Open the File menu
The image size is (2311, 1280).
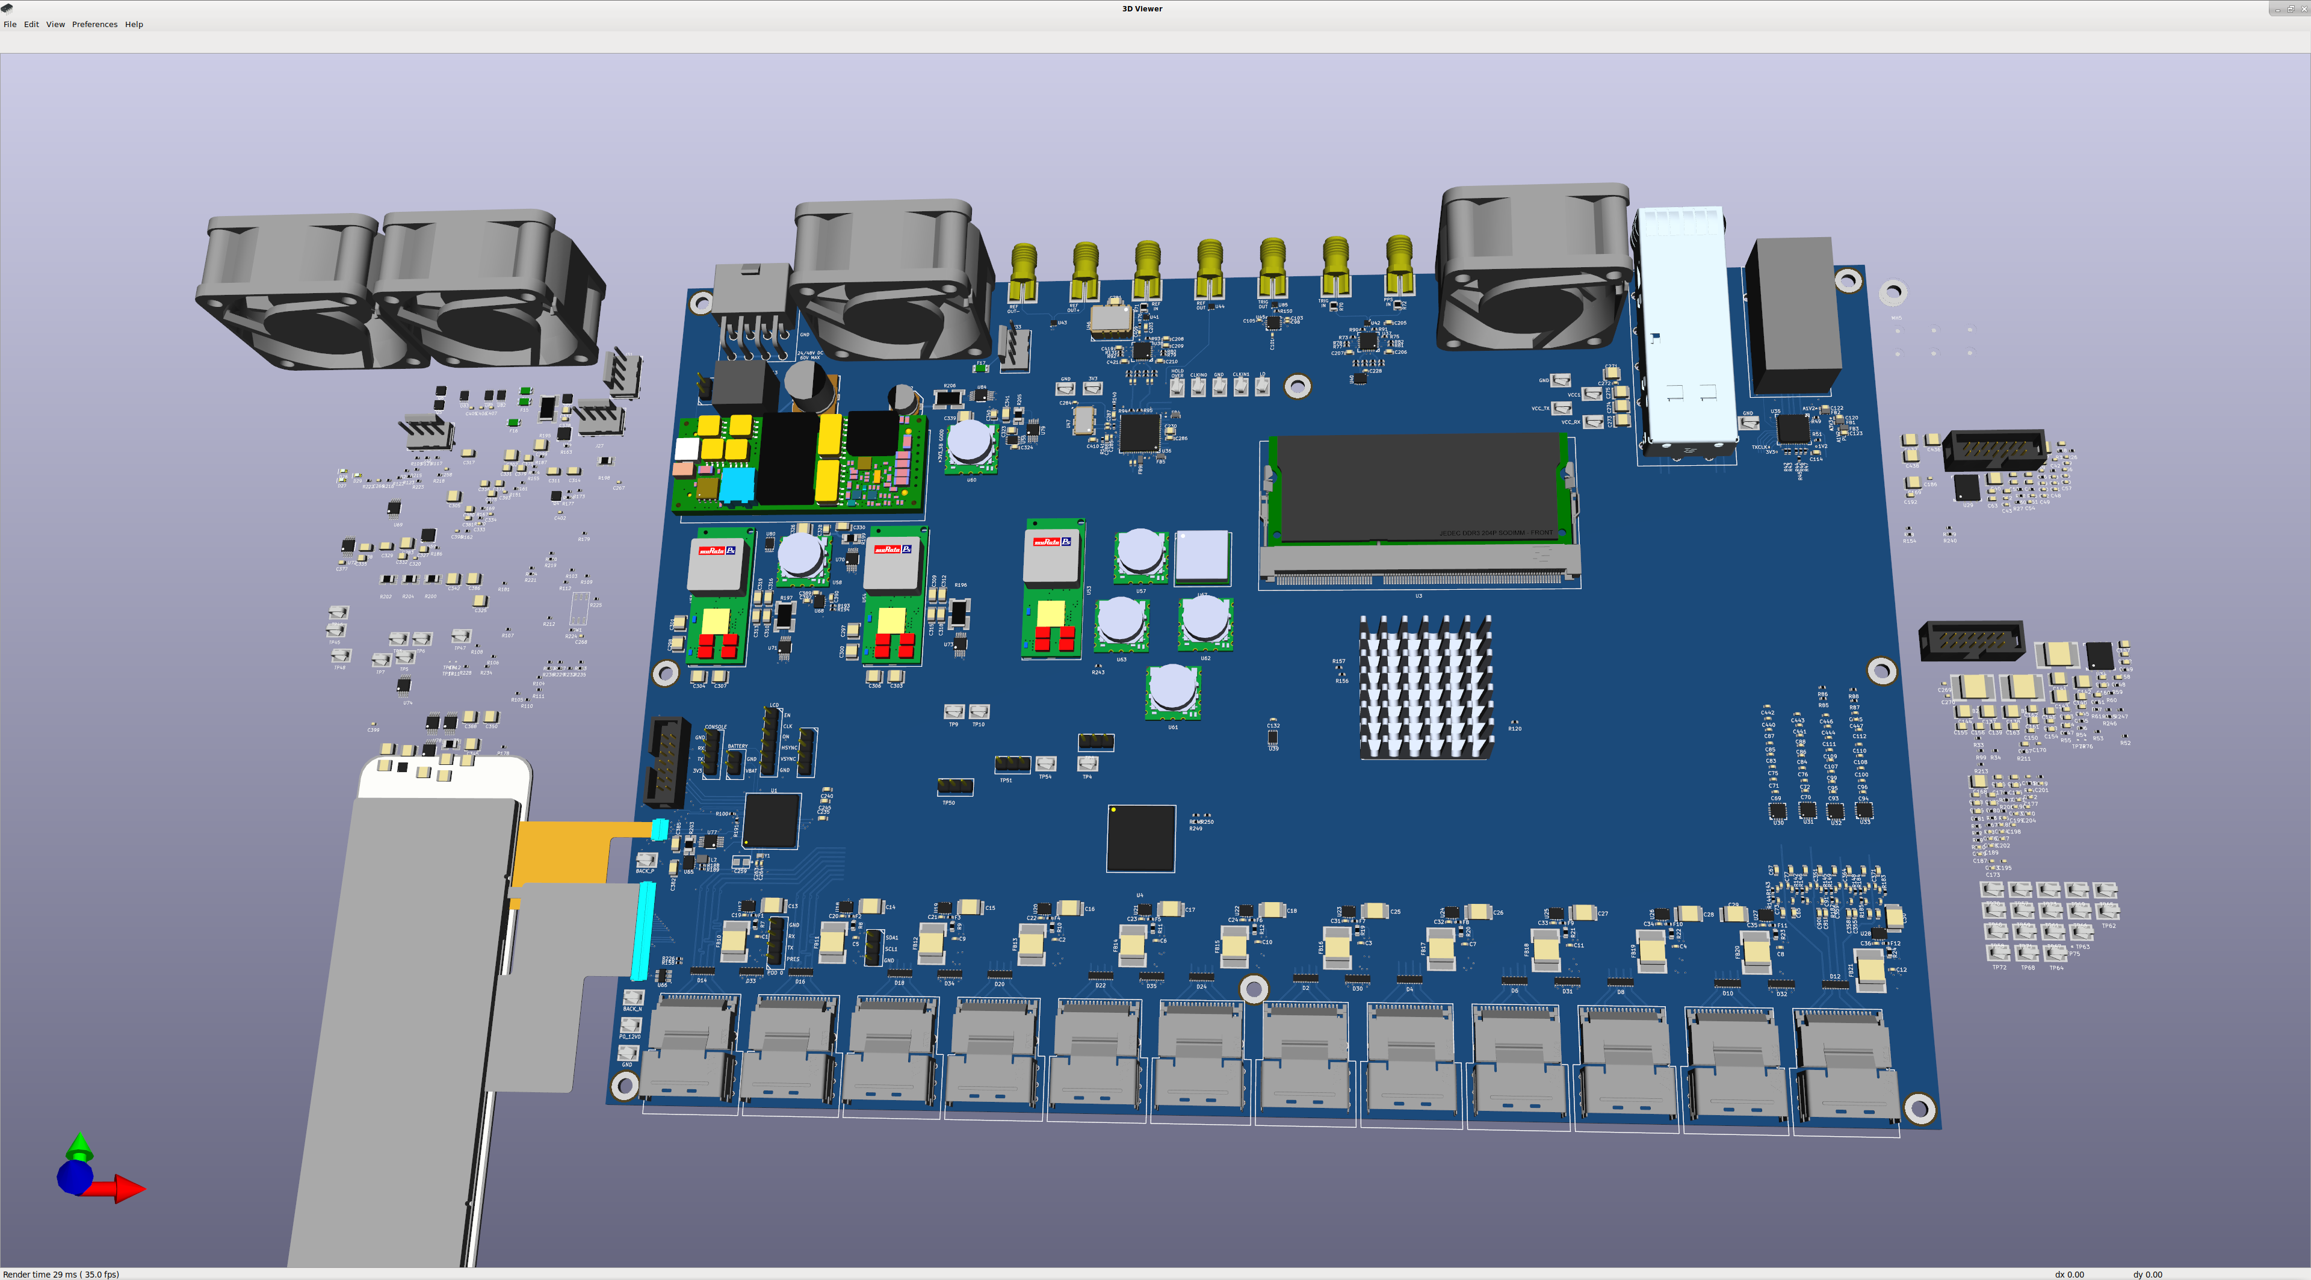[x=10, y=24]
